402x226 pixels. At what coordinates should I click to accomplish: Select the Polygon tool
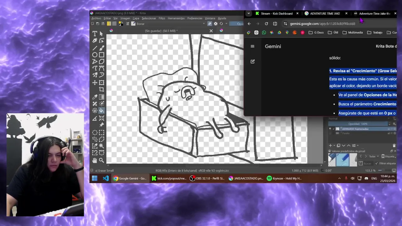click(101, 62)
